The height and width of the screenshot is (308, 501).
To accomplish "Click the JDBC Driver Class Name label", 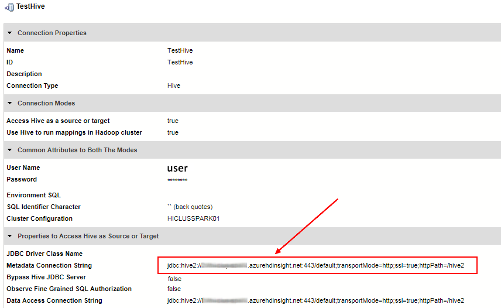I will pyautogui.click(x=44, y=254).
